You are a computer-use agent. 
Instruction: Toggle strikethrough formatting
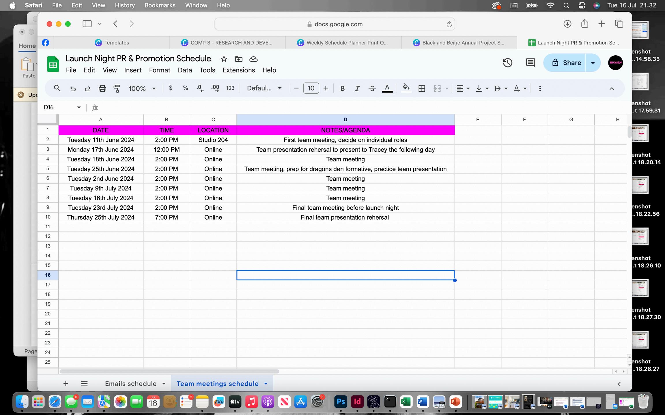pos(372,88)
